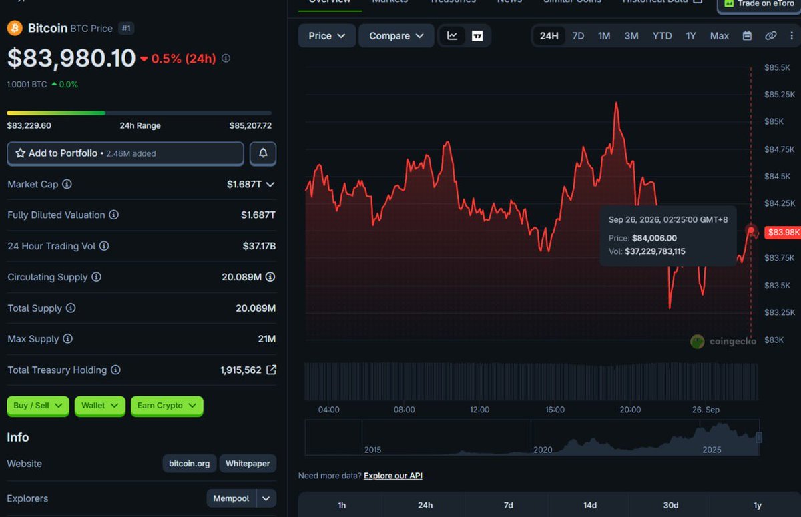
Task: Open the Compare dropdown
Action: coord(396,36)
